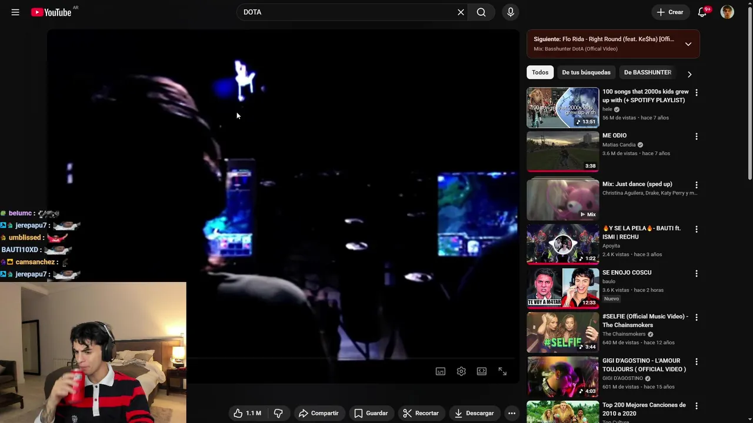
Task: Select the De BASSHUNTER chip
Action: (647, 72)
